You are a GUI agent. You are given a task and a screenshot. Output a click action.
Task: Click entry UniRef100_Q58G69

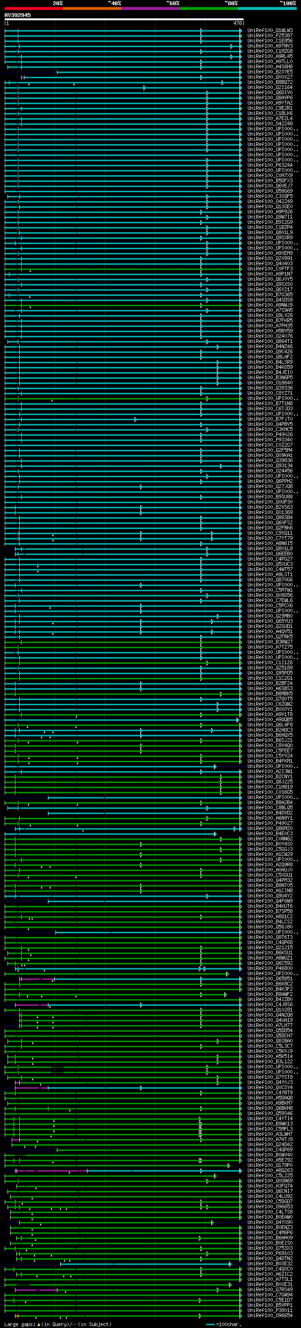click(270, 191)
